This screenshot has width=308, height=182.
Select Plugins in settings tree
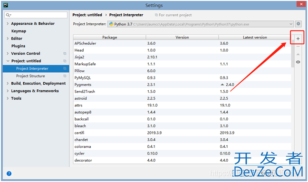click(18, 46)
